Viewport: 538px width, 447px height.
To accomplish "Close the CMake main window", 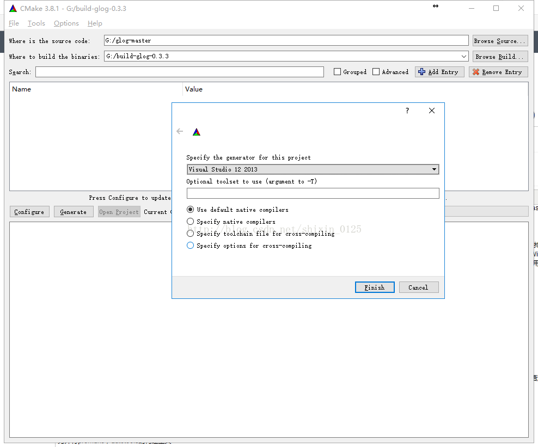I will (521, 8).
